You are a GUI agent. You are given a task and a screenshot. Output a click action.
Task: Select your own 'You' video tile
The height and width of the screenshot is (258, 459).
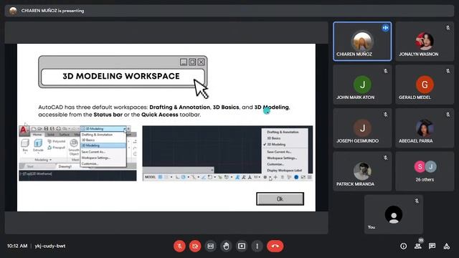(x=394, y=214)
